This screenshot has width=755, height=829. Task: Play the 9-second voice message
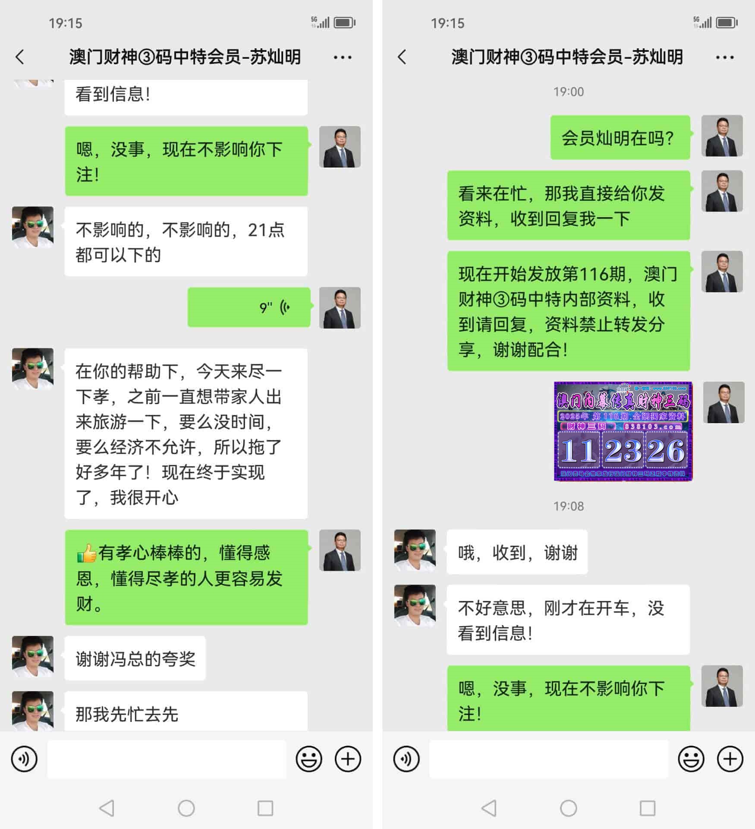point(249,307)
